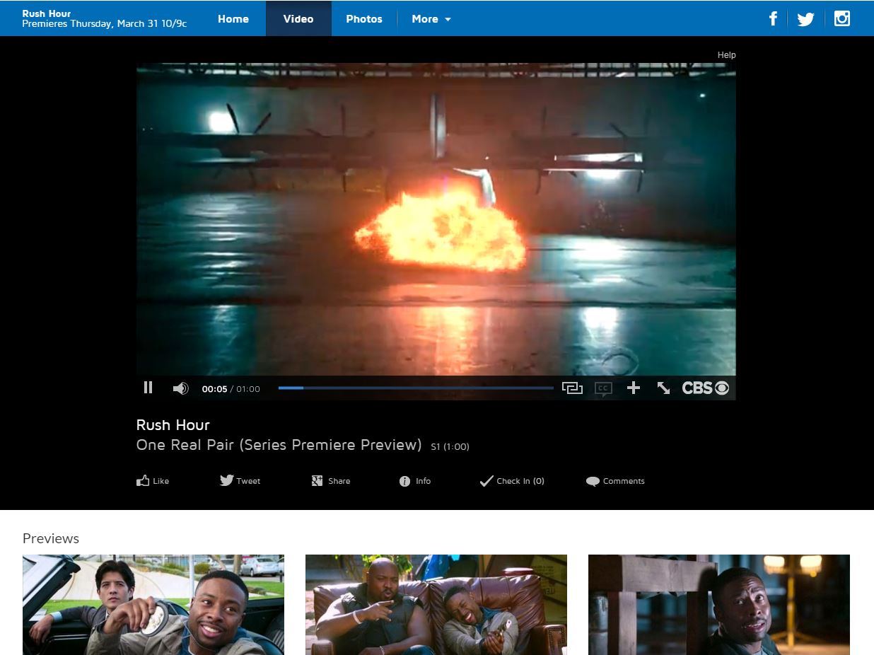Select the Video tab
This screenshot has width=874, height=655.
(x=298, y=19)
